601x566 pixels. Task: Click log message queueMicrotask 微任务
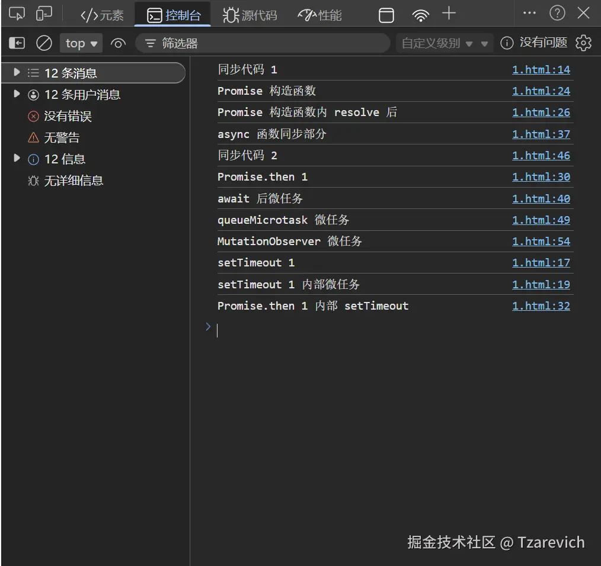(284, 220)
